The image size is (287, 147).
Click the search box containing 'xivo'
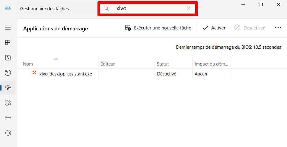(x=148, y=8)
